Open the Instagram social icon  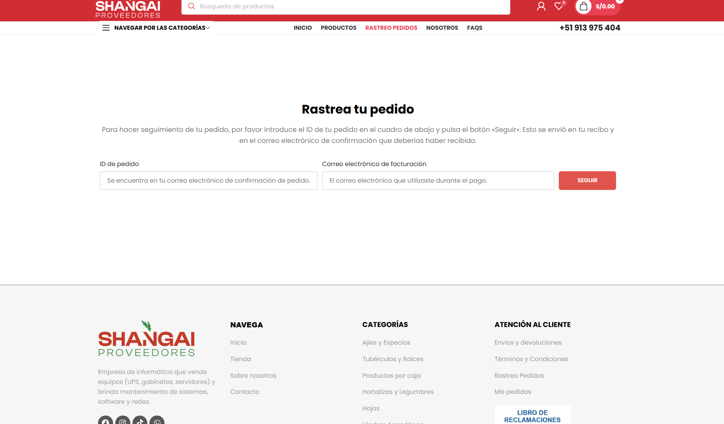[x=123, y=421]
